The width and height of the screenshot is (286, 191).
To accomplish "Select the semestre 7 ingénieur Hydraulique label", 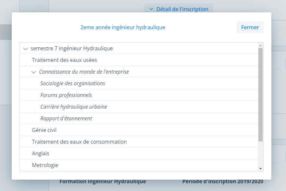I will click(72, 49).
